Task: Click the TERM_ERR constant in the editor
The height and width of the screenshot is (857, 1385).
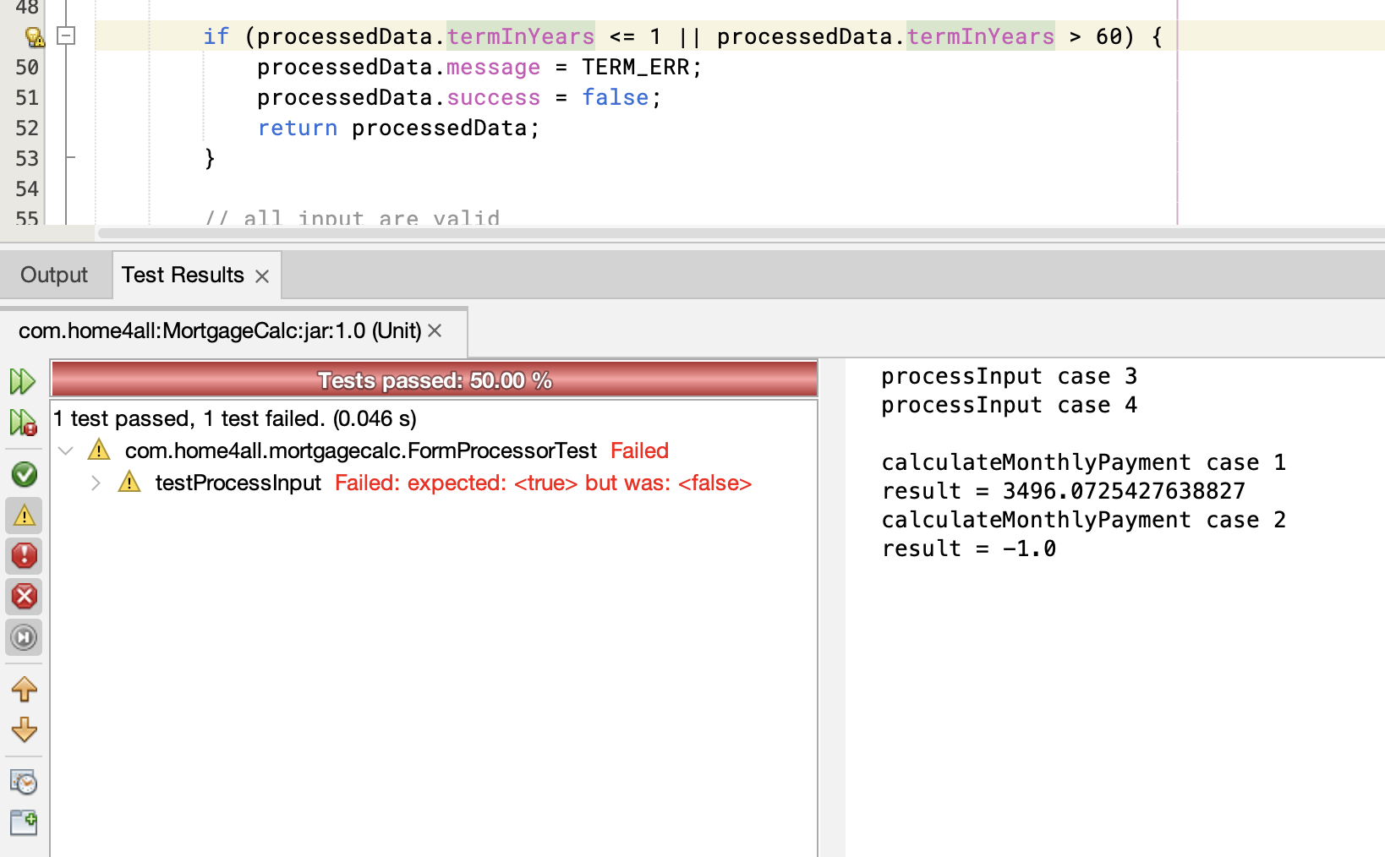Action: point(635,67)
